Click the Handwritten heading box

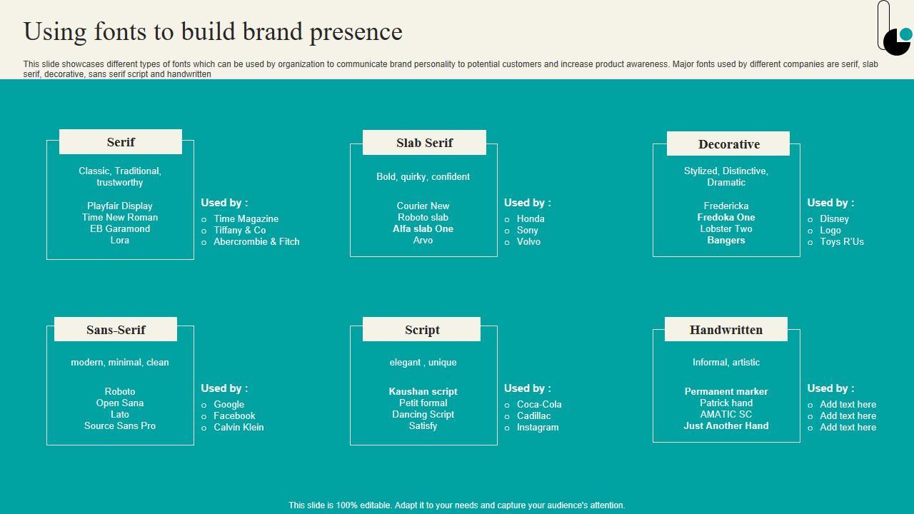(x=725, y=330)
